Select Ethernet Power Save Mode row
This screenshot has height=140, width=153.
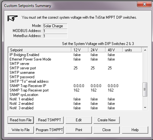[x=75, y=59]
